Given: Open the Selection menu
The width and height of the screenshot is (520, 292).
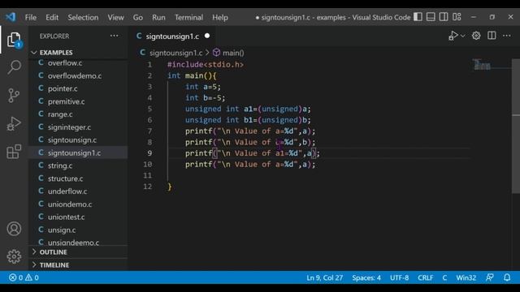Looking at the screenshot, I should click(83, 17).
